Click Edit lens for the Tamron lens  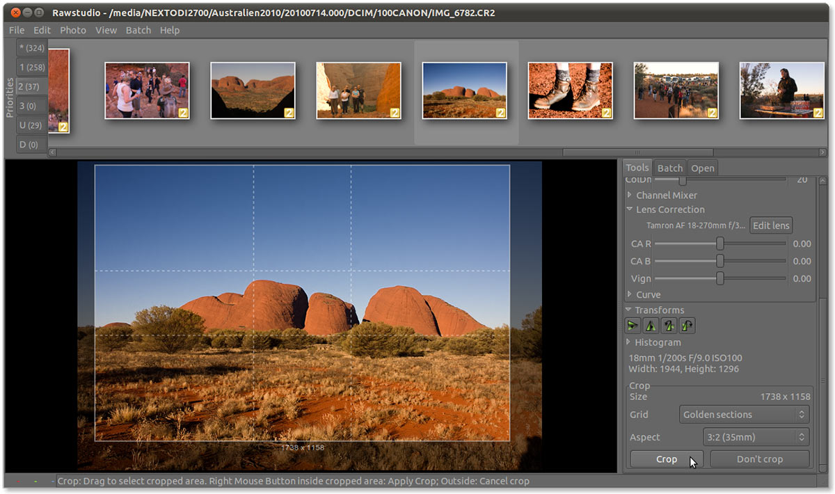point(770,225)
